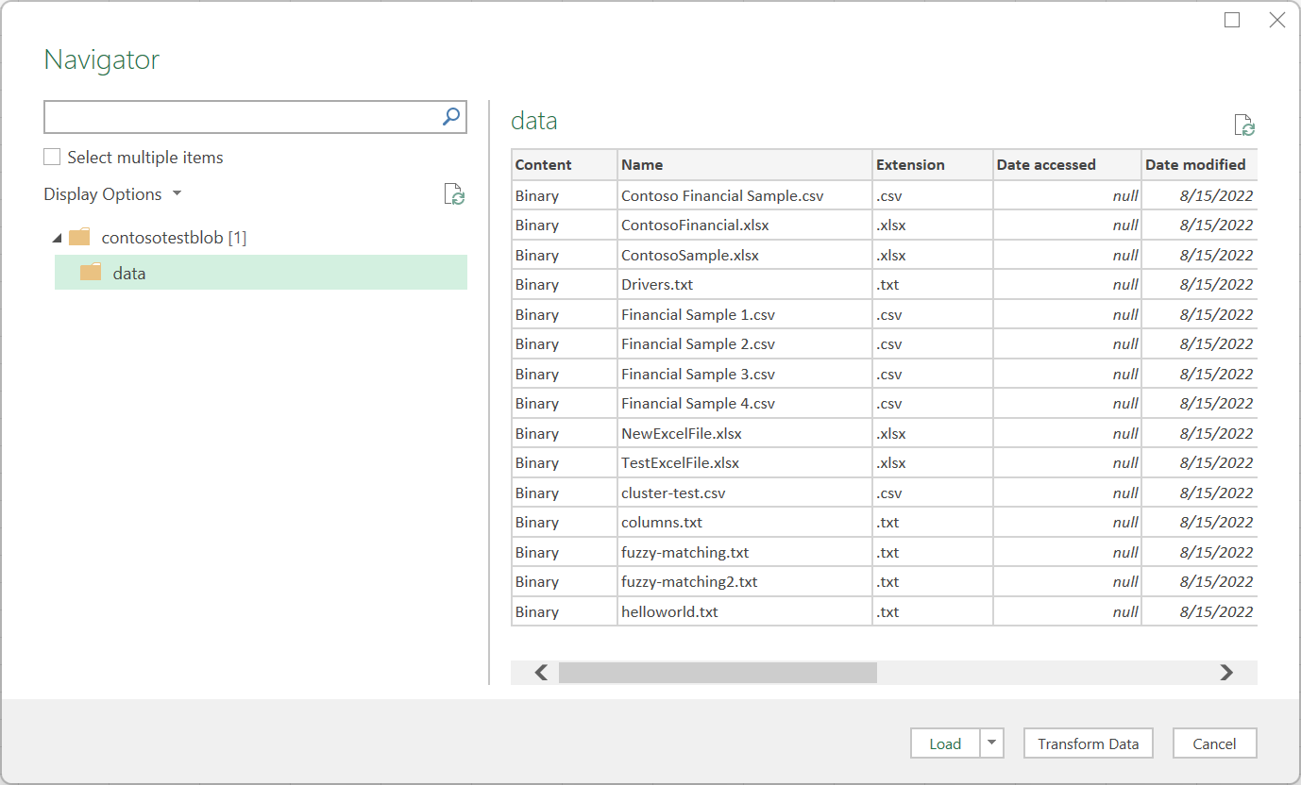Collapse the contosotestblob tree node
The image size is (1301, 785).
[58, 238]
